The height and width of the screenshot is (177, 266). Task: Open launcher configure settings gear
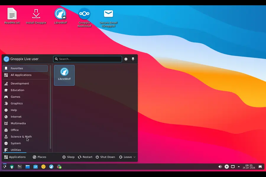[126, 59]
